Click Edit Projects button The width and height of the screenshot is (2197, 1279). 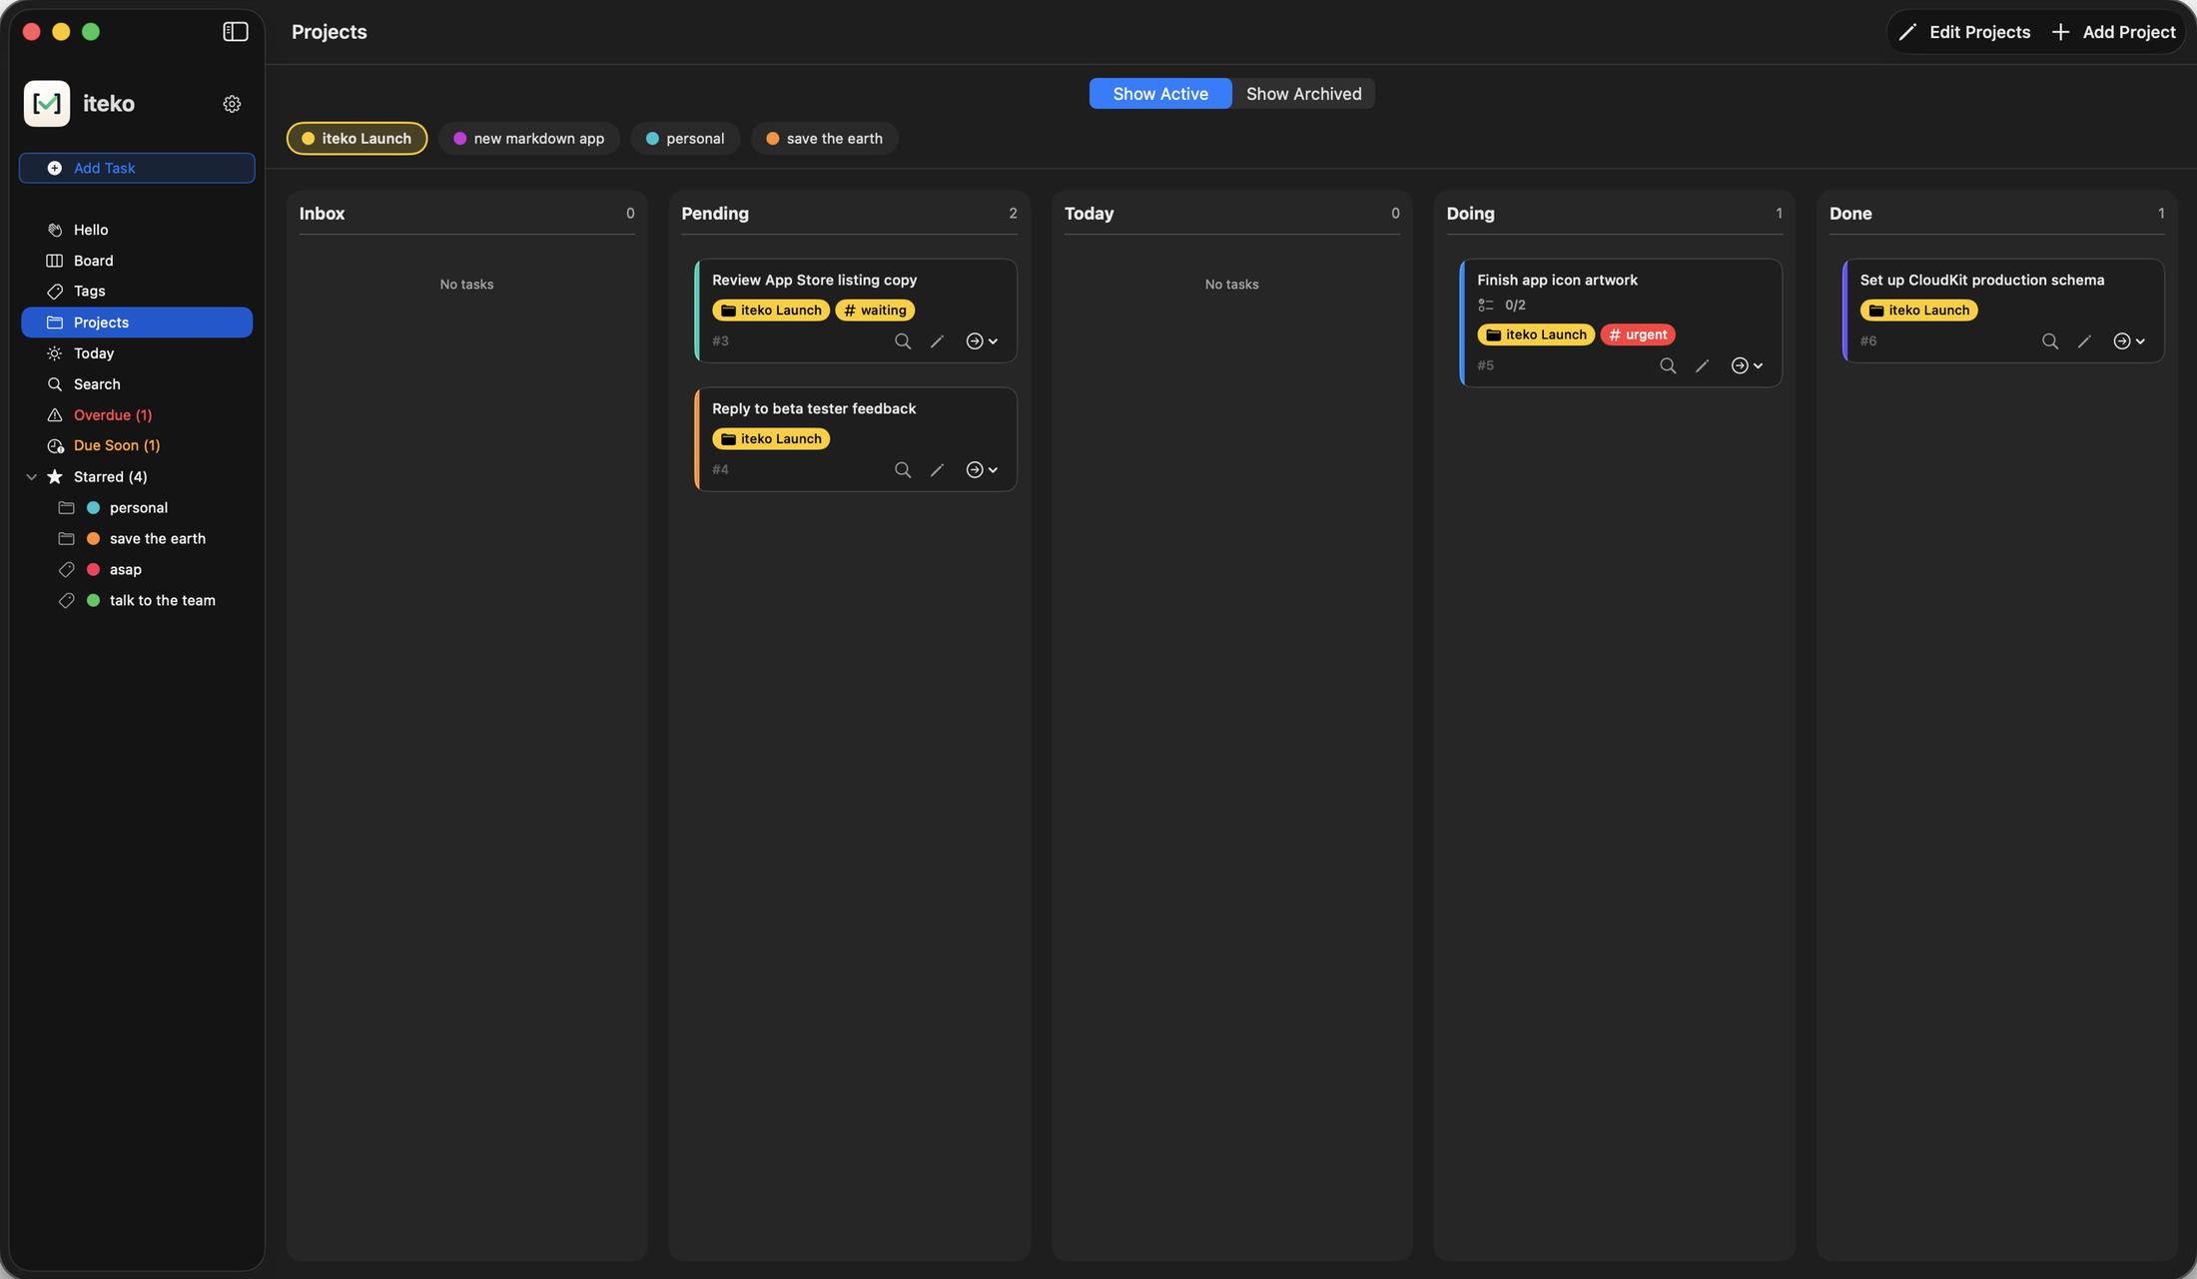[1964, 32]
